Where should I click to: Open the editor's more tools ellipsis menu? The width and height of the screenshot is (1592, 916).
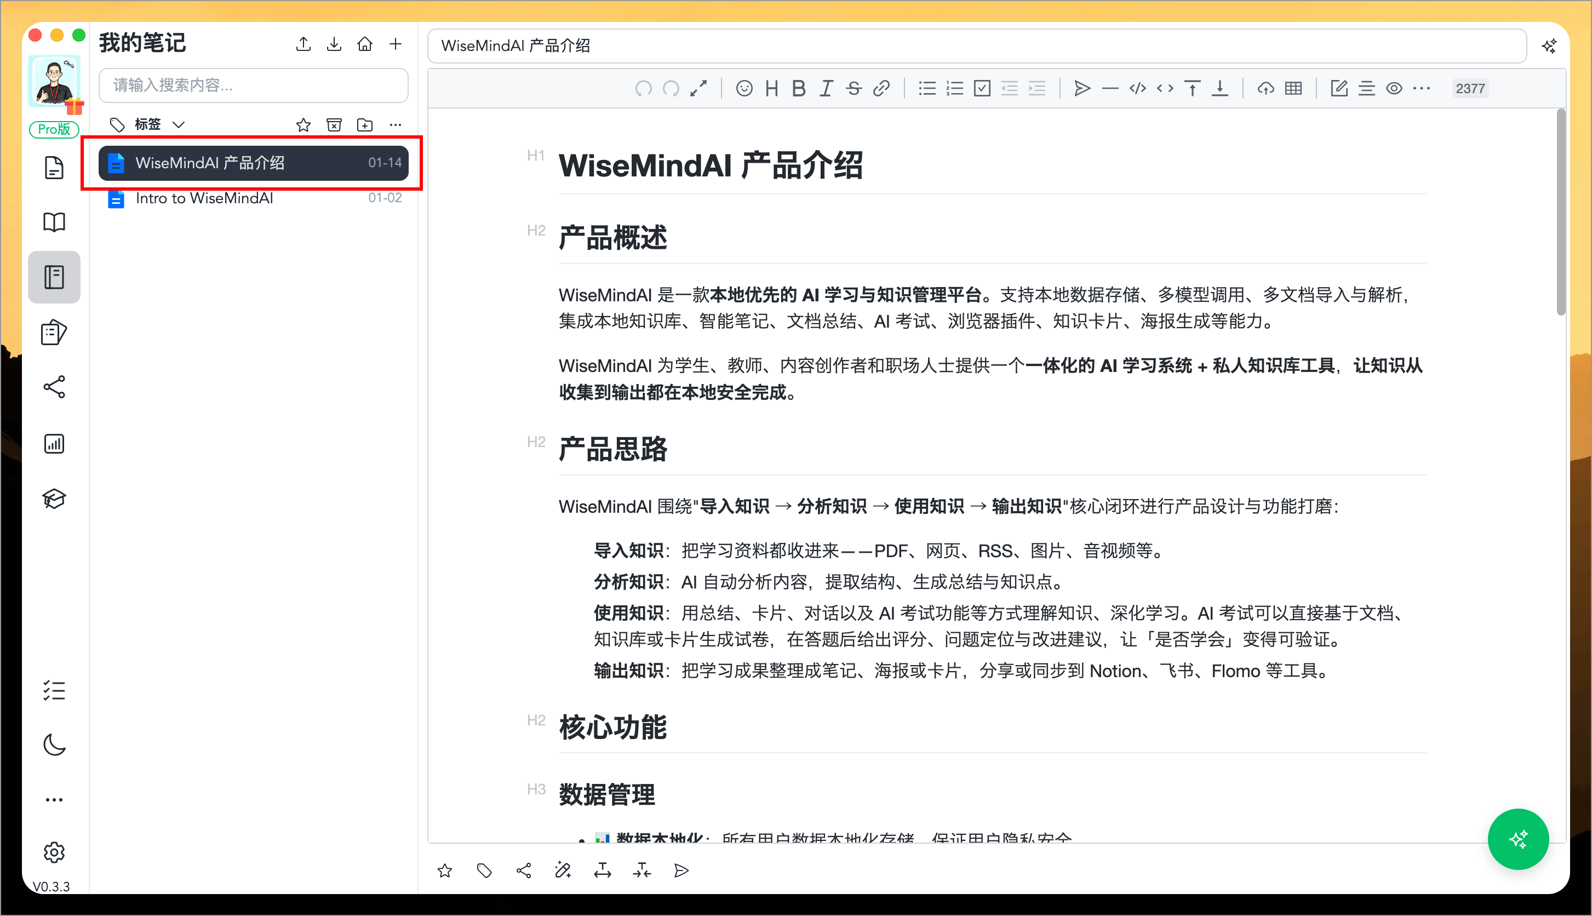click(x=1422, y=88)
